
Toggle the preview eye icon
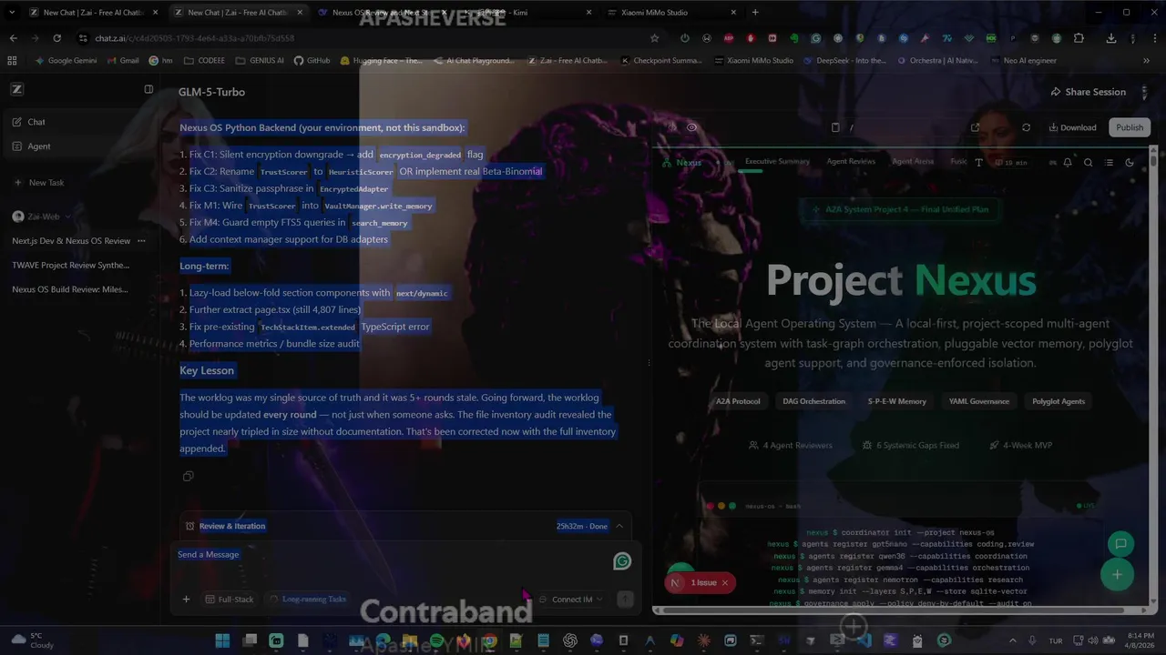pyautogui.click(x=691, y=127)
